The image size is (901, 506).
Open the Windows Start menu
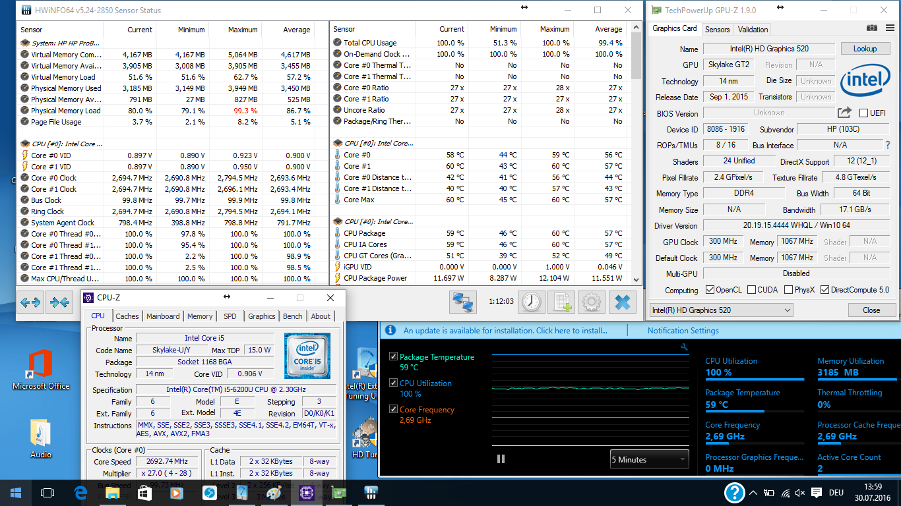coord(15,493)
